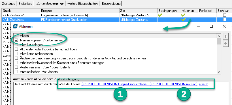The image size is (232, 105).
Task: Click the action list scrollbar up arrow
Action: pyautogui.click(x=219, y=36)
